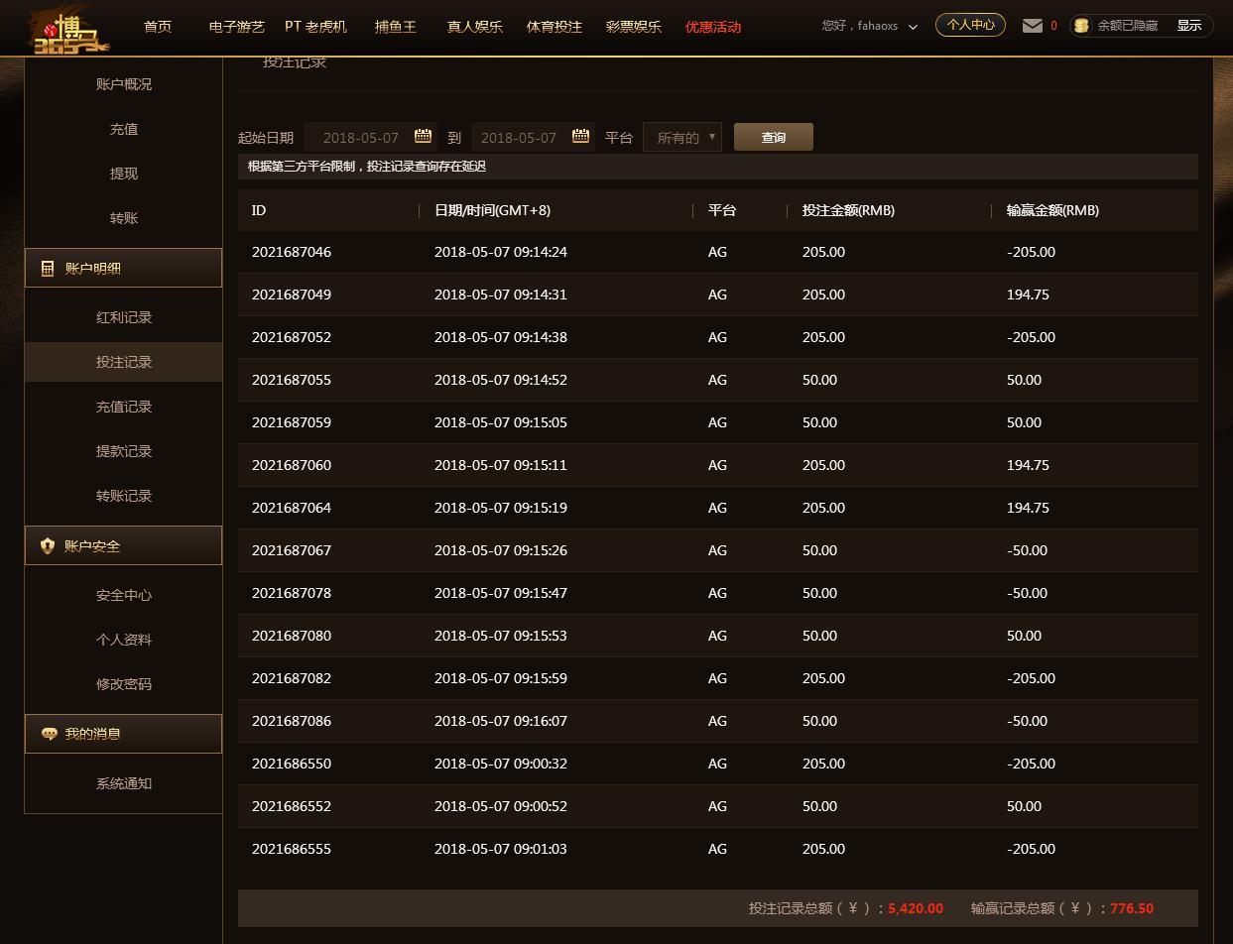The width and height of the screenshot is (1233, 944).
Task: Open 优惠活动 promotions item
Action: pos(713,27)
